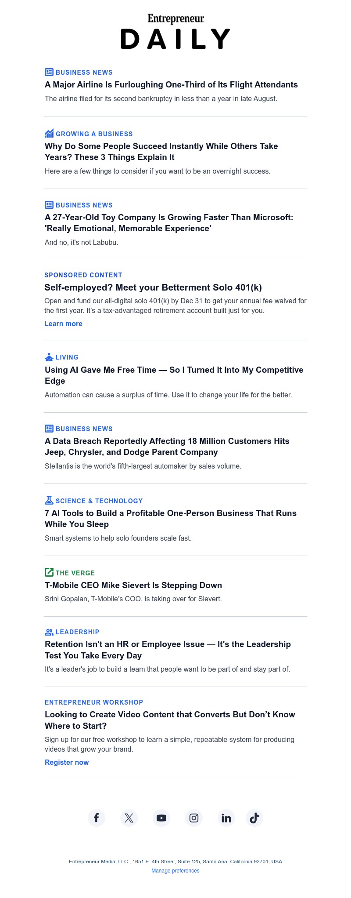Screen dimensions: 351x898
Task: Select the Sponsored Content category label
Action: 83,275
